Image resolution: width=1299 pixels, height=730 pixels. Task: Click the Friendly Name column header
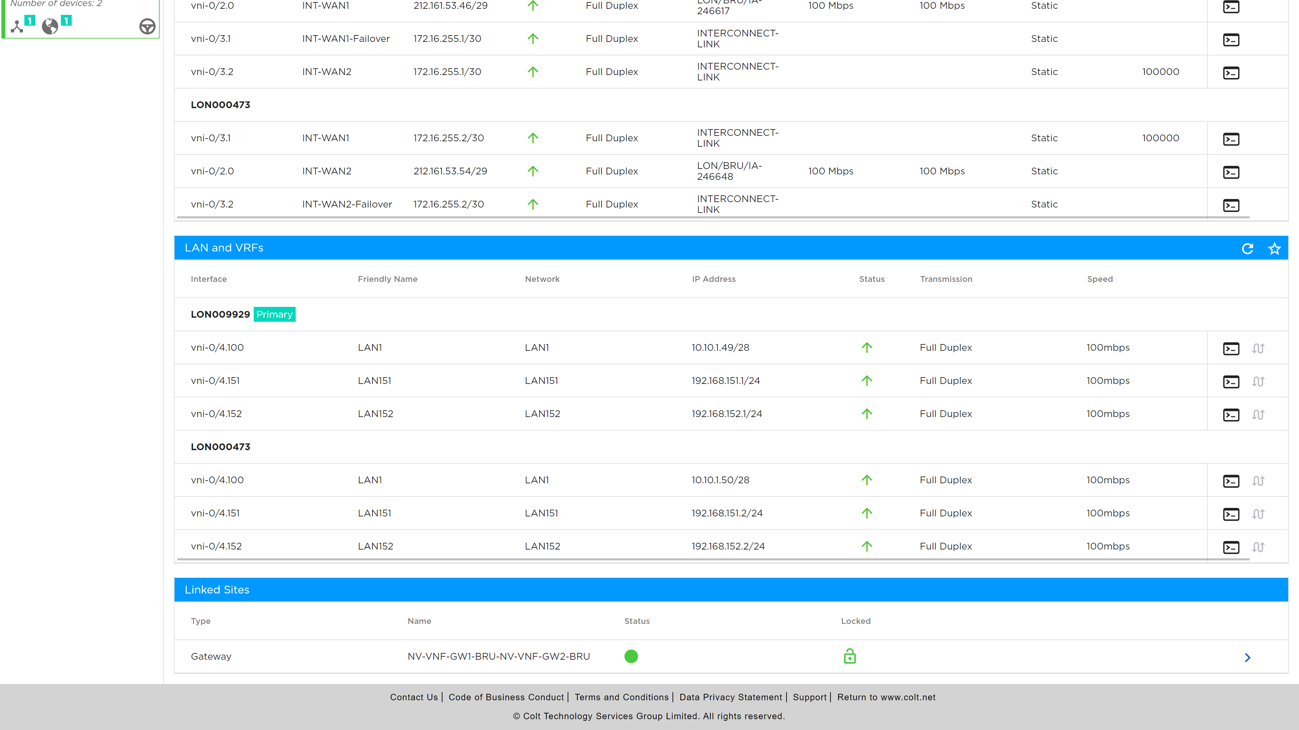[388, 279]
